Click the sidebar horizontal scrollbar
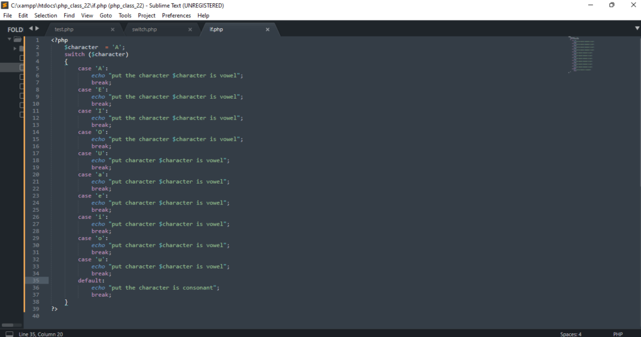Viewport: 641px width, 337px height. click(11, 325)
